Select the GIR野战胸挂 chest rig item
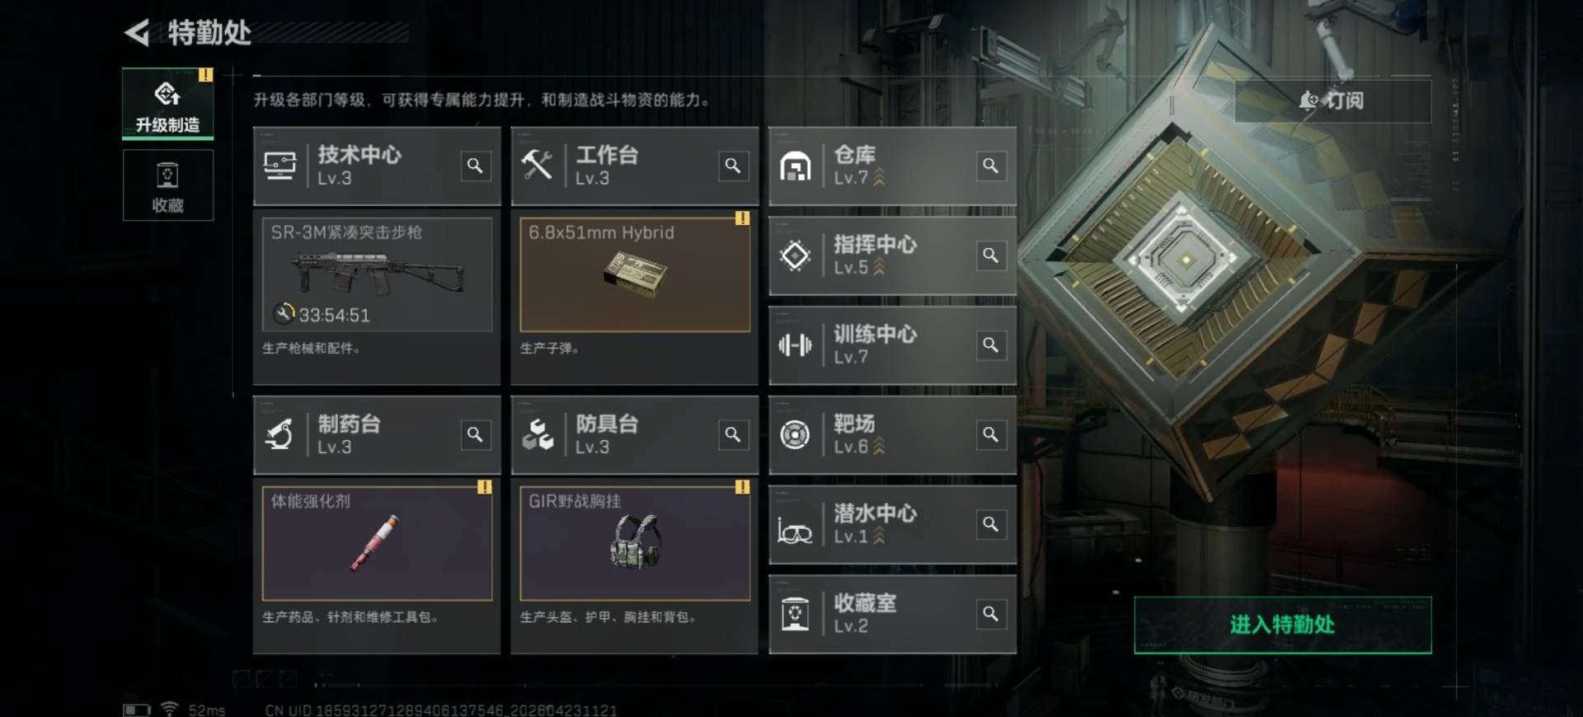Viewport: 1583px width, 717px height. point(635,543)
